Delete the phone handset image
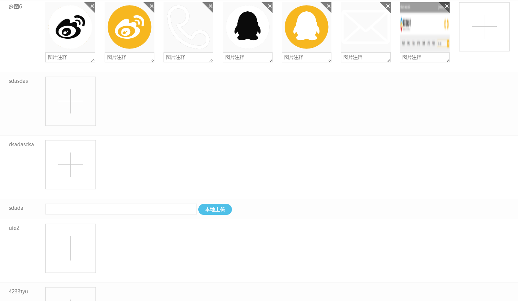 210,6
